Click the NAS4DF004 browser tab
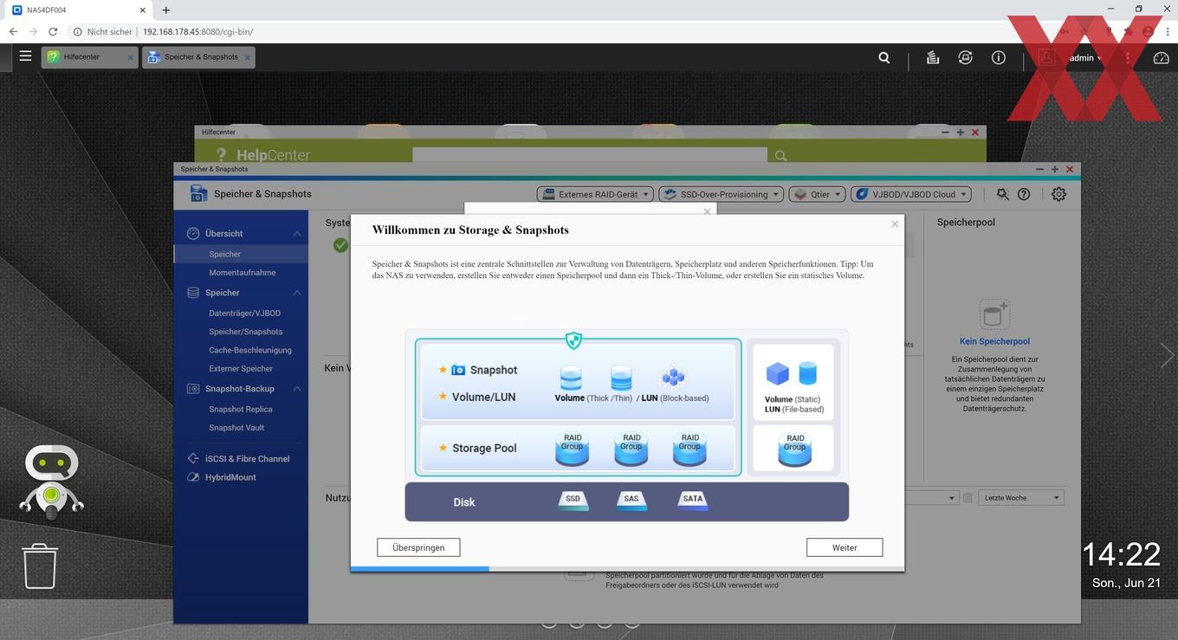The image size is (1178, 640). click(x=78, y=10)
